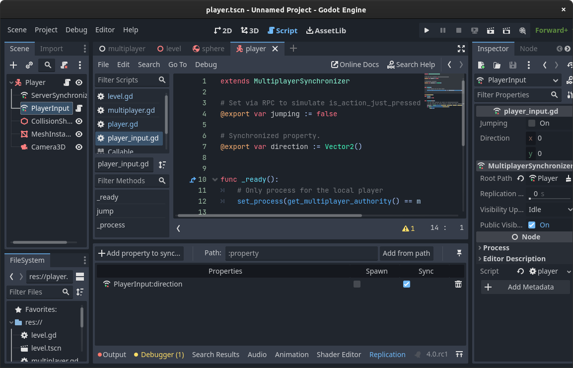This screenshot has height=368, width=573.
Task: Open the PlayerInput object dropdown in Inspector
Action: tap(517, 80)
